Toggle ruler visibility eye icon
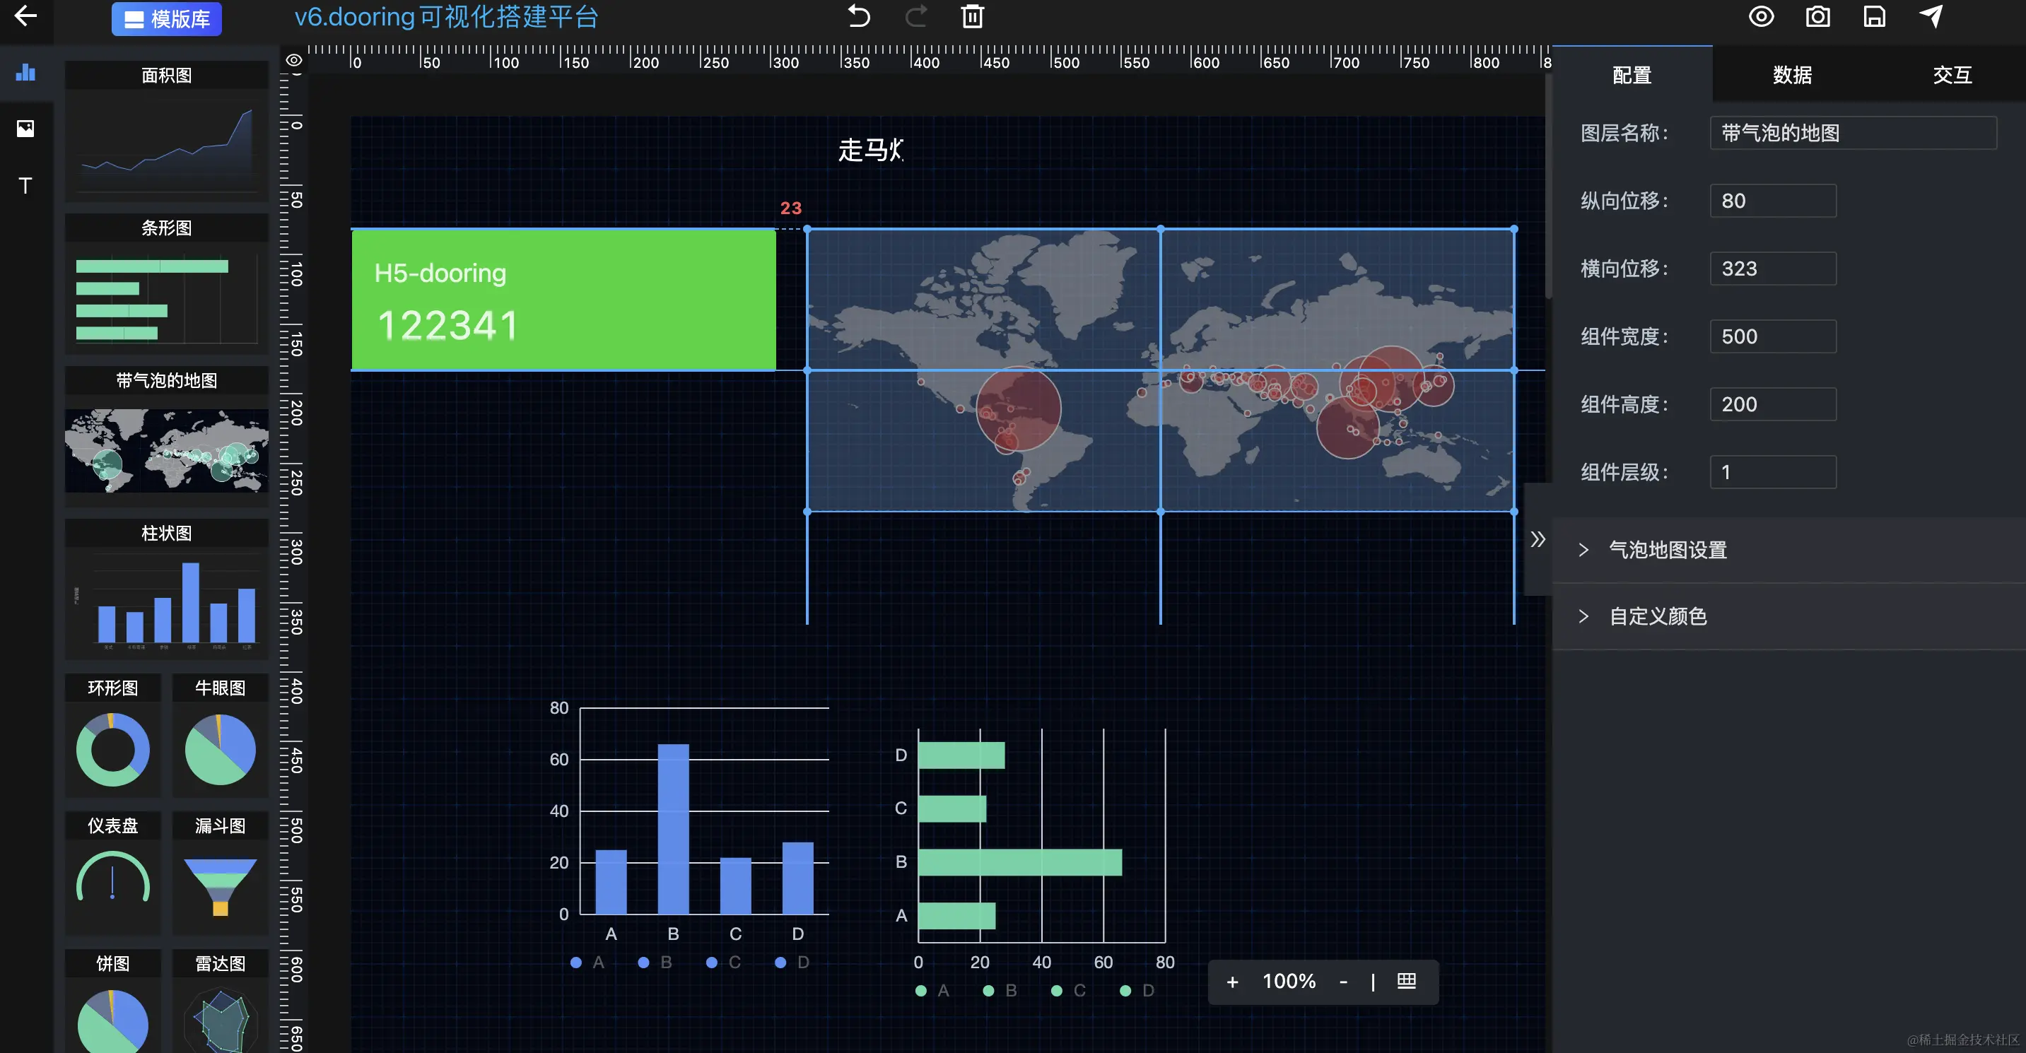Screen dimensions: 2026x1053 coord(293,61)
